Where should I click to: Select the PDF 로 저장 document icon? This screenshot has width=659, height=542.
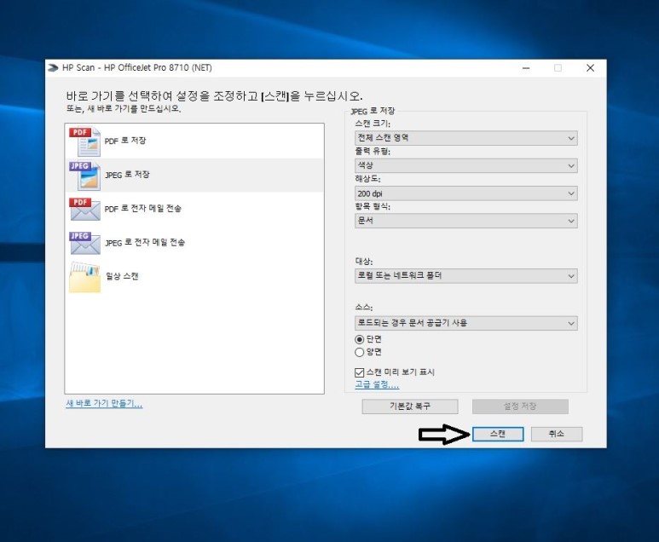85,141
